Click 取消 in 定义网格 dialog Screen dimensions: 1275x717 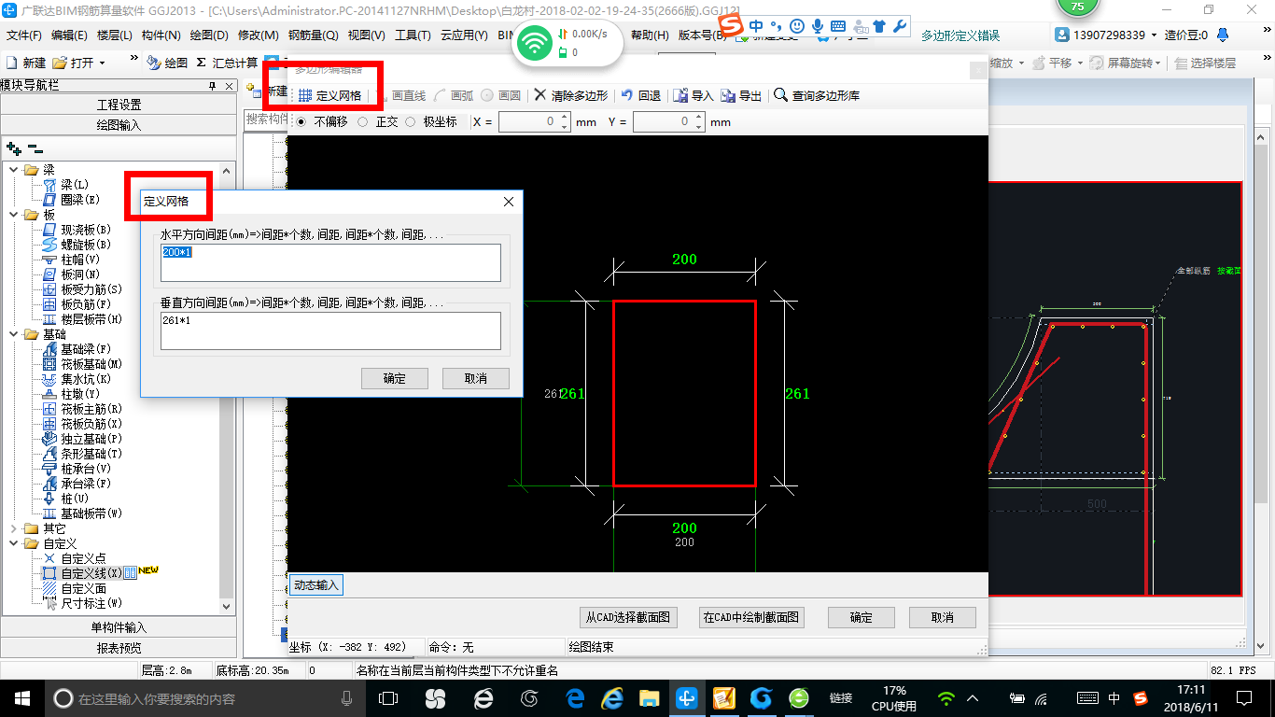point(476,378)
